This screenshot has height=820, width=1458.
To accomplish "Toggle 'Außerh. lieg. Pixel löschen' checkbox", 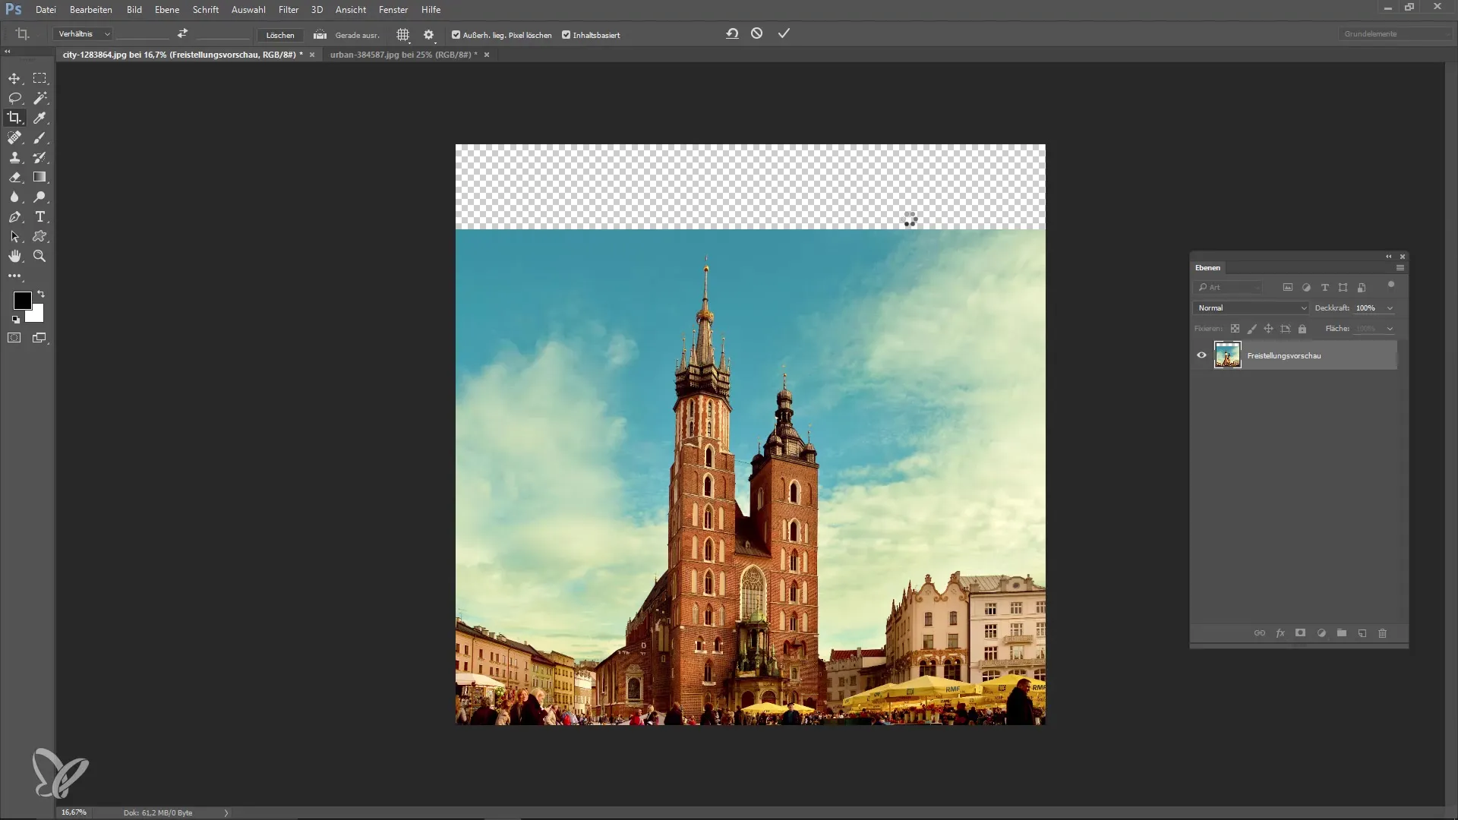I will (x=456, y=35).
